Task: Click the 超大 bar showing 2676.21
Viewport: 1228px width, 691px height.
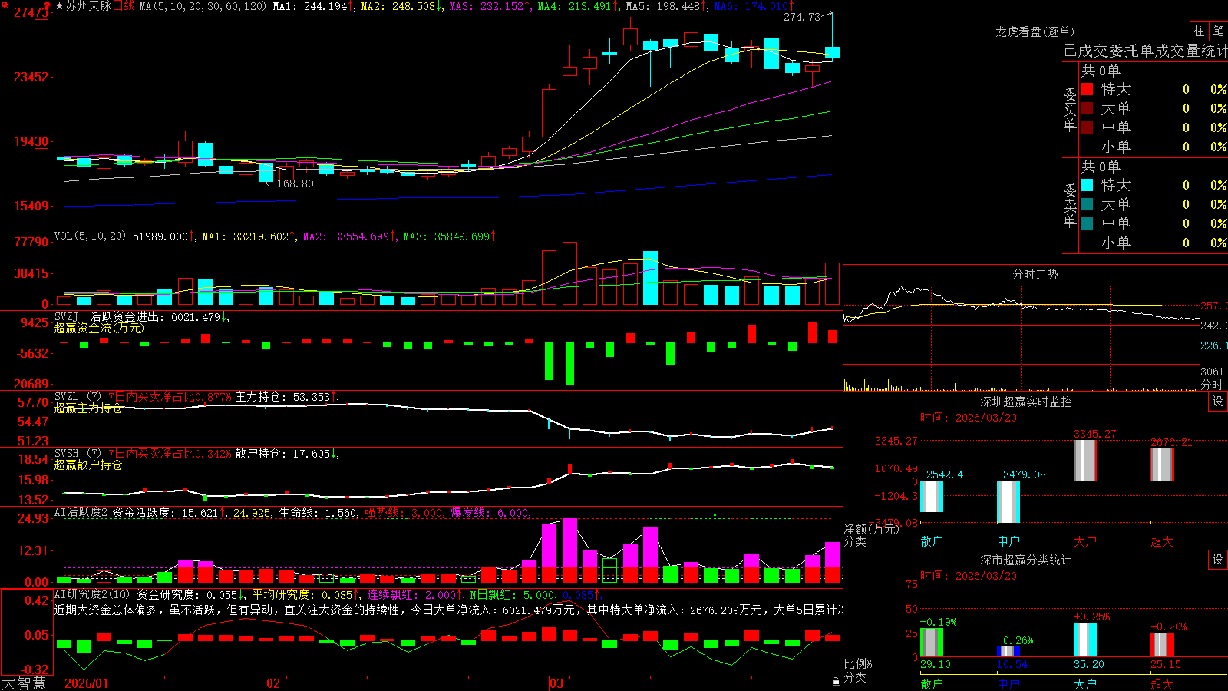Action: tap(1162, 465)
